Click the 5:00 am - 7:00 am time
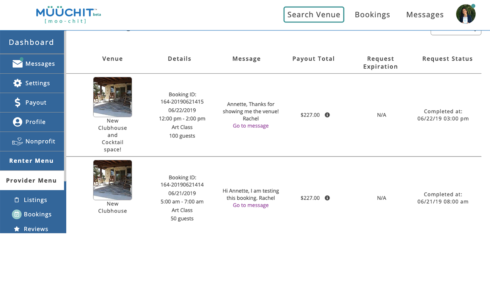The height and width of the screenshot is (293, 490). click(x=182, y=202)
